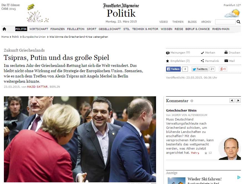
Task: Show next Kommentar with right arrow
Action: (238, 100)
